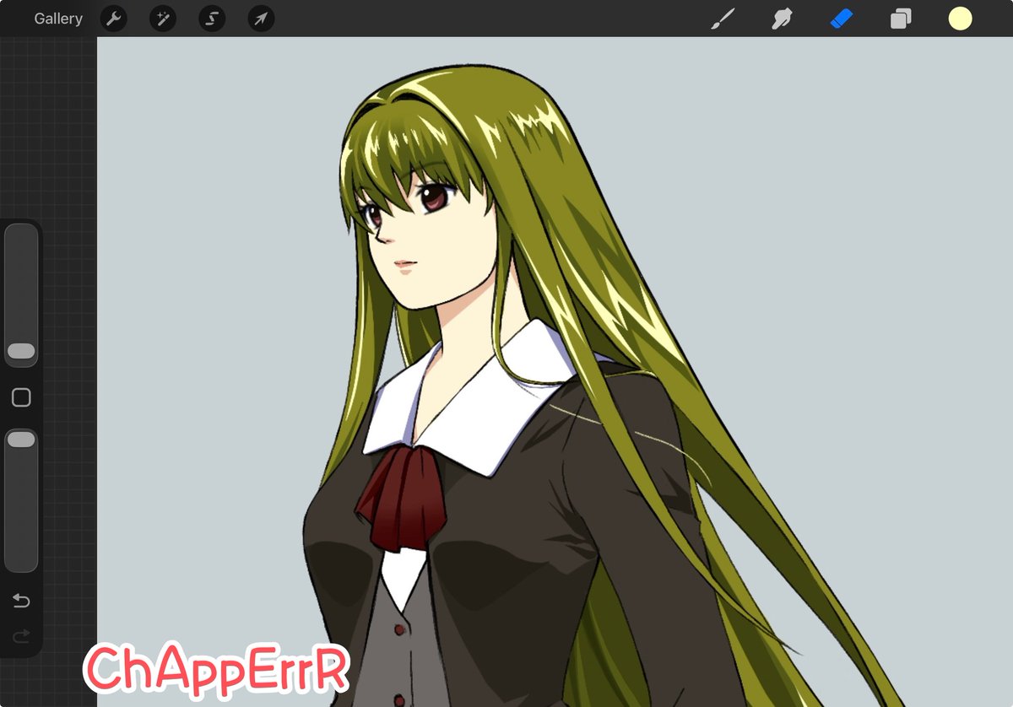
Task: Select the Paint brush tool
Action: (x=723, y=19)
